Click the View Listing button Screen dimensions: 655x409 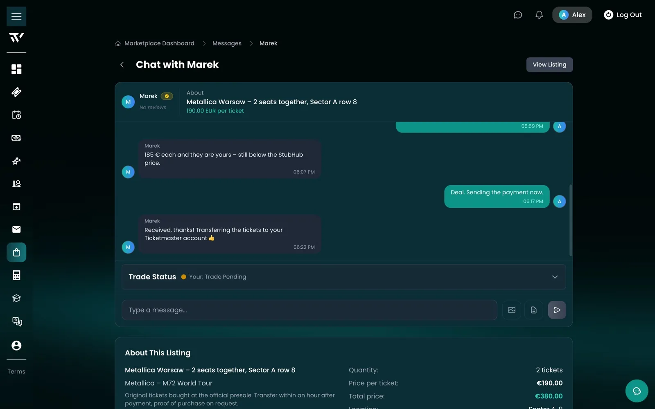point(549,65)
